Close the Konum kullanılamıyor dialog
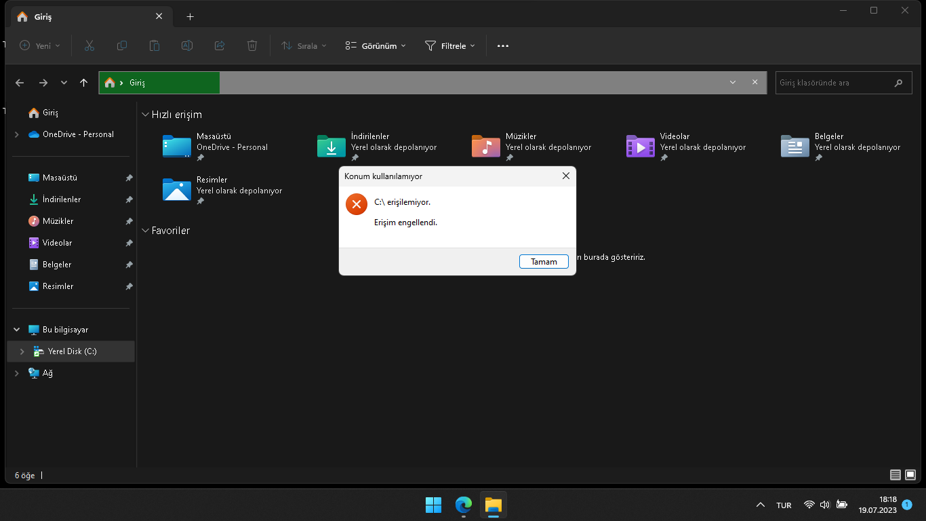926x521 pixels. (566, 176)
